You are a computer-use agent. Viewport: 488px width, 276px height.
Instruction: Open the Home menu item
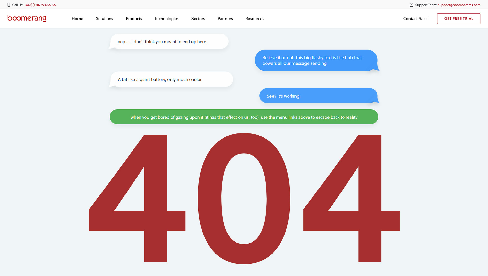[x=77, y=19]
